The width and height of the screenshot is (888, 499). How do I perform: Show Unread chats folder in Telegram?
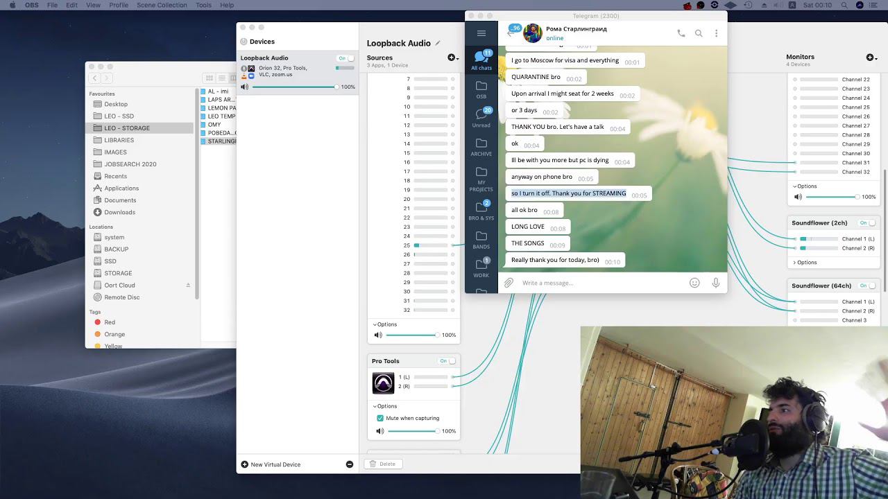point(481,118)
